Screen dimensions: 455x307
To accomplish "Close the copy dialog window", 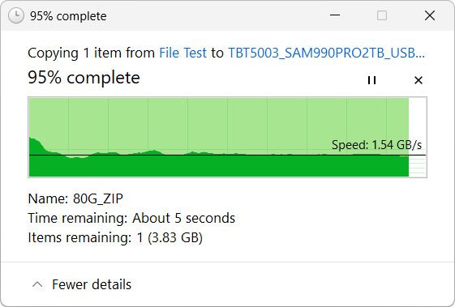I will [x=430, y=15].
